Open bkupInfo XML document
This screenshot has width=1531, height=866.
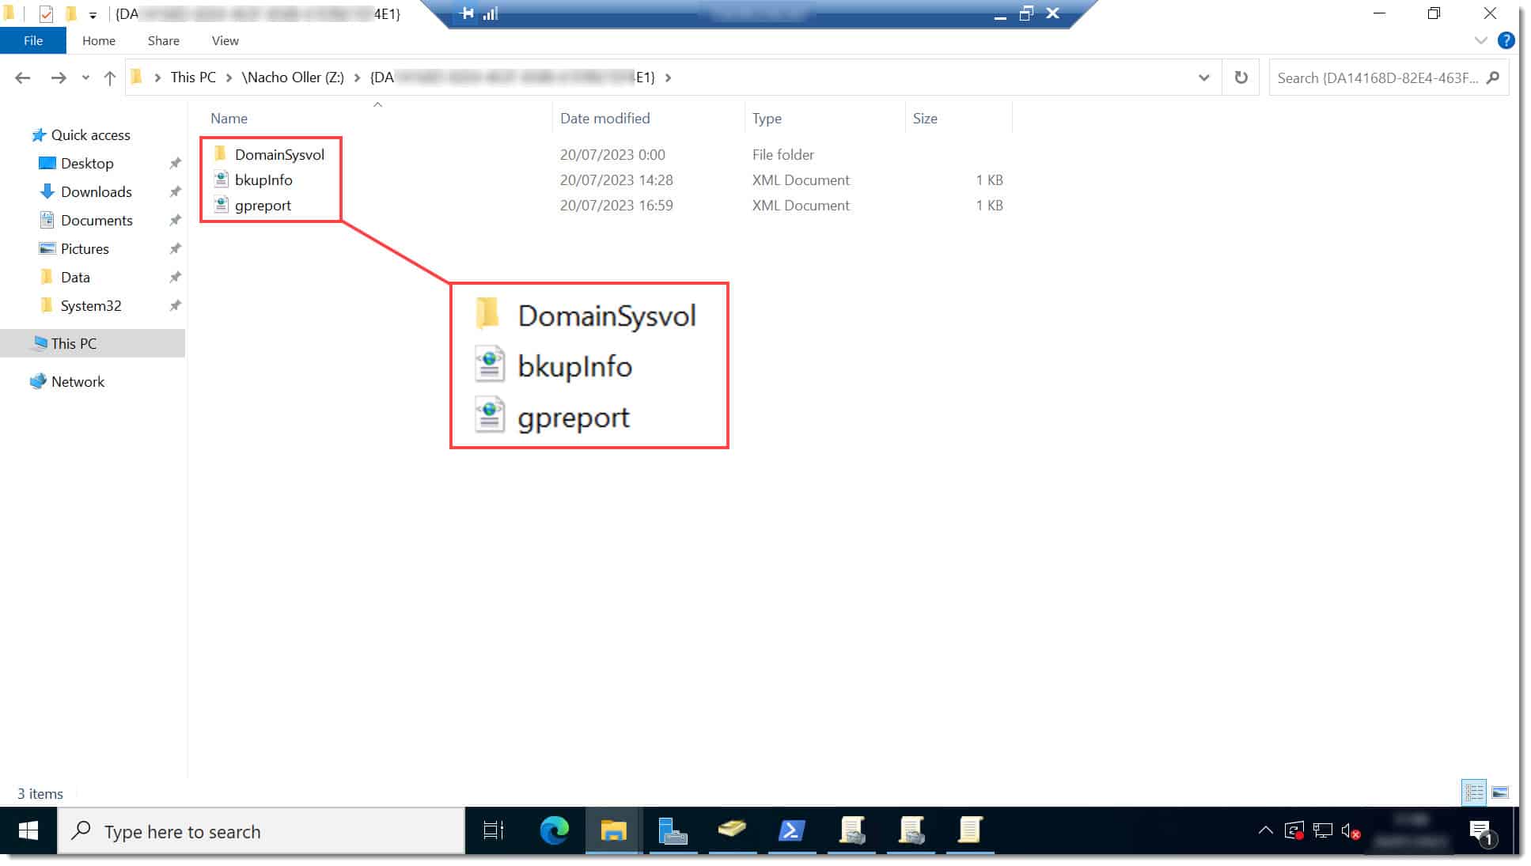(263, 180)
